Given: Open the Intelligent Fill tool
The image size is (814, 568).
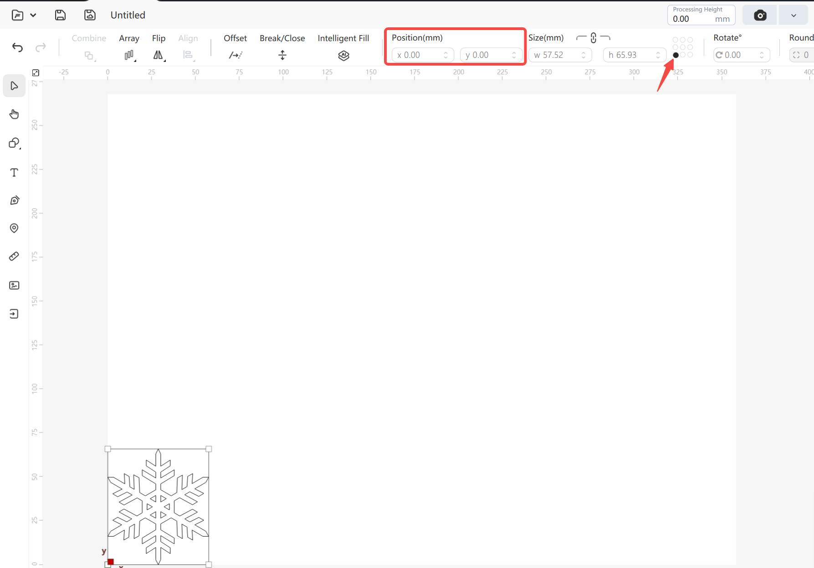Looking at the screenshot, I should click(x=343, y=55).
